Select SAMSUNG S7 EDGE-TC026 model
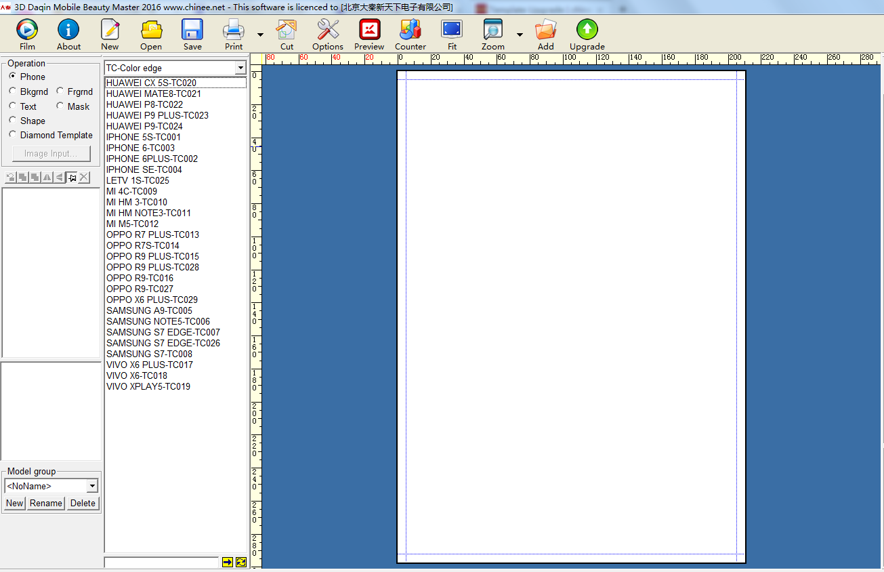884x572 pixels. 175,343
